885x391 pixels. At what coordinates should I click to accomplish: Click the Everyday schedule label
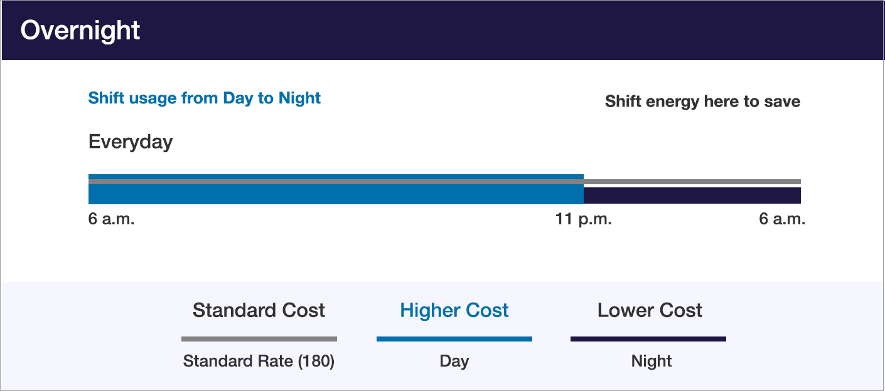131,142
